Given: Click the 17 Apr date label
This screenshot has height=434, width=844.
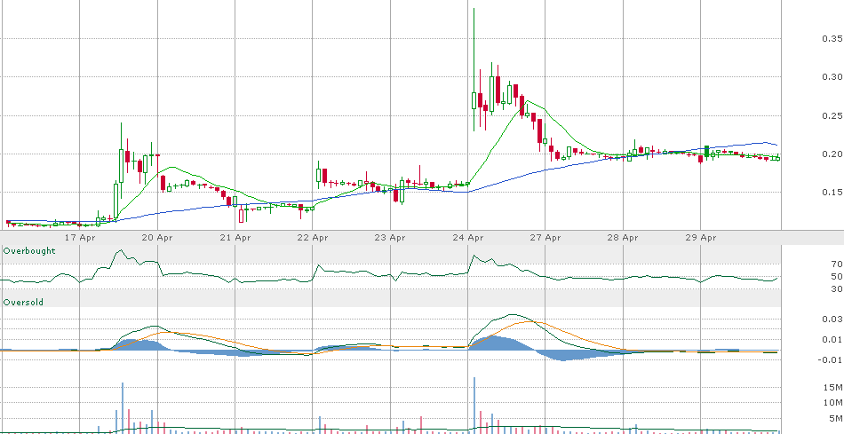Looking at the screenshot, I should click(80, 237).
